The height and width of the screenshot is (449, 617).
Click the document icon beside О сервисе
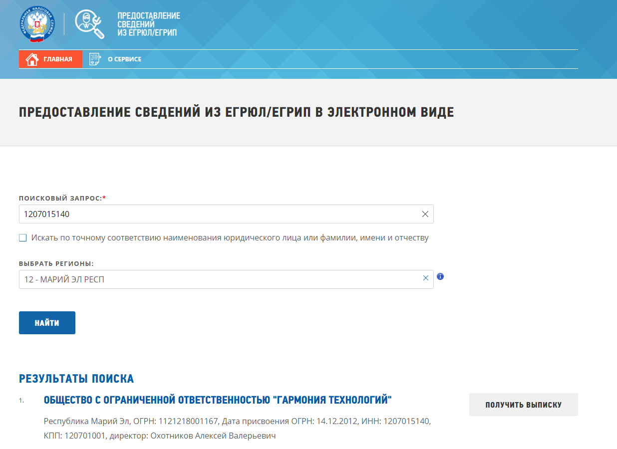coord(95,59)
